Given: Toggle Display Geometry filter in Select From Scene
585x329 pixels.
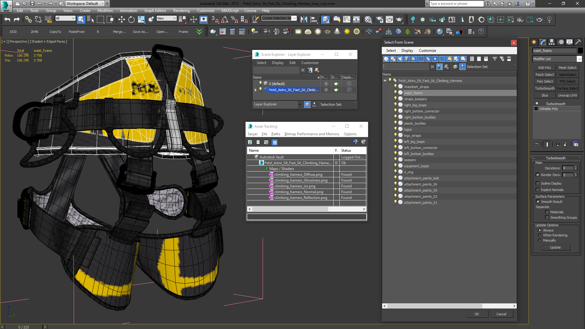Looking at the screenshot, I should 386,59.
